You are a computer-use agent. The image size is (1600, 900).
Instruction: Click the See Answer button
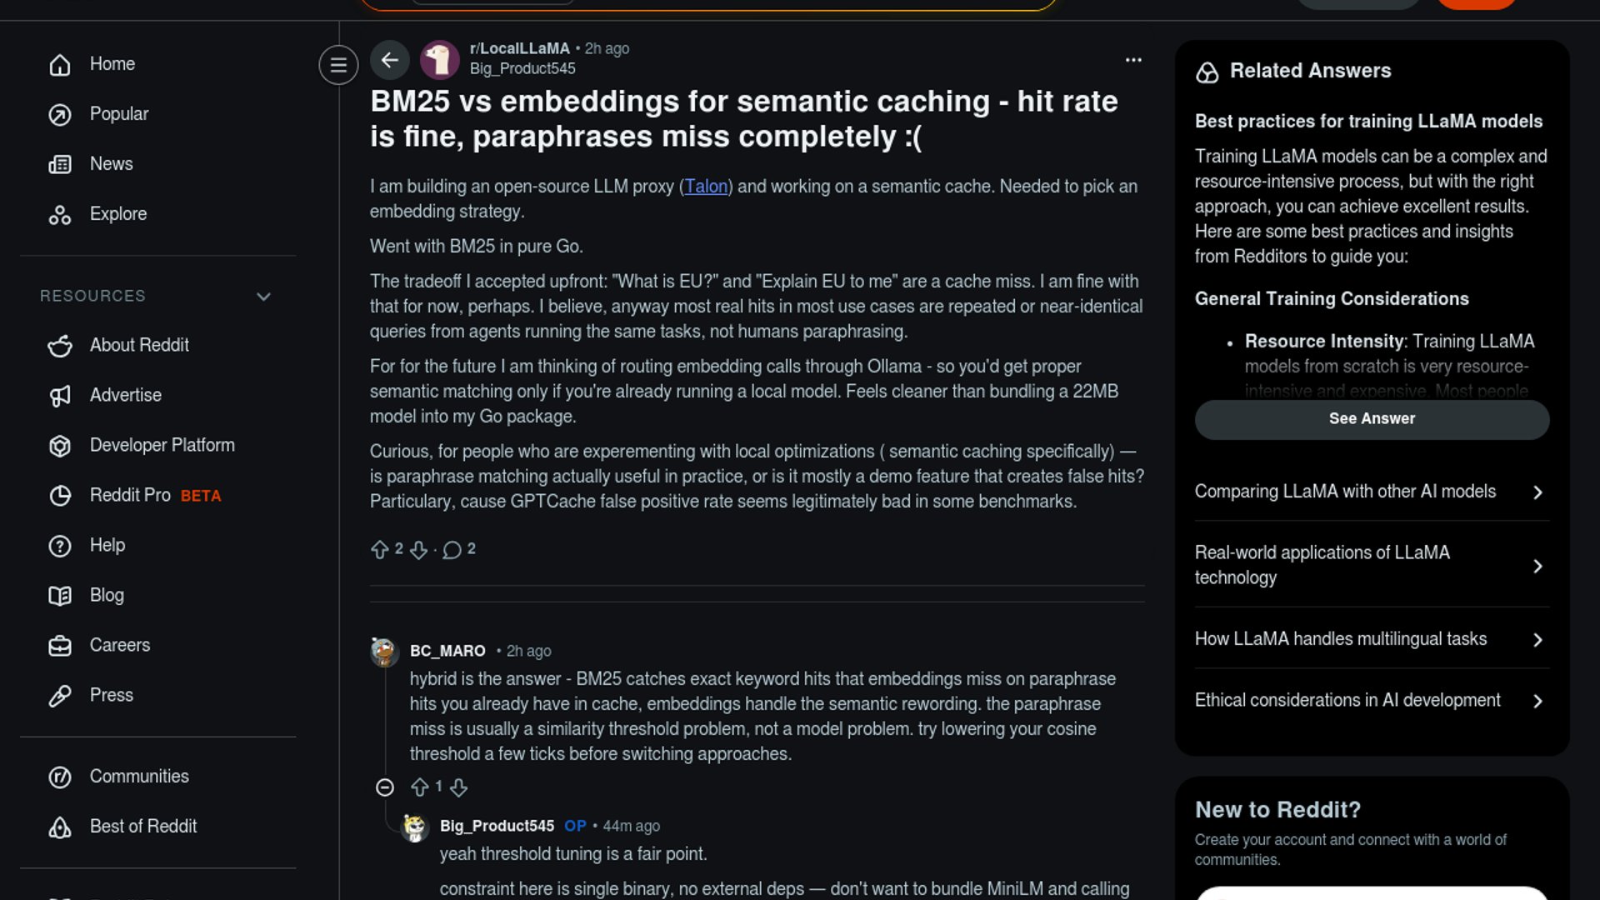tap(1372, 419)
